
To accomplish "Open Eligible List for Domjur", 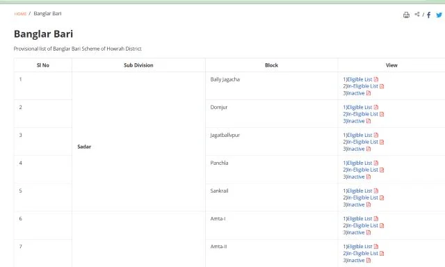I will (x=359, y=107).
